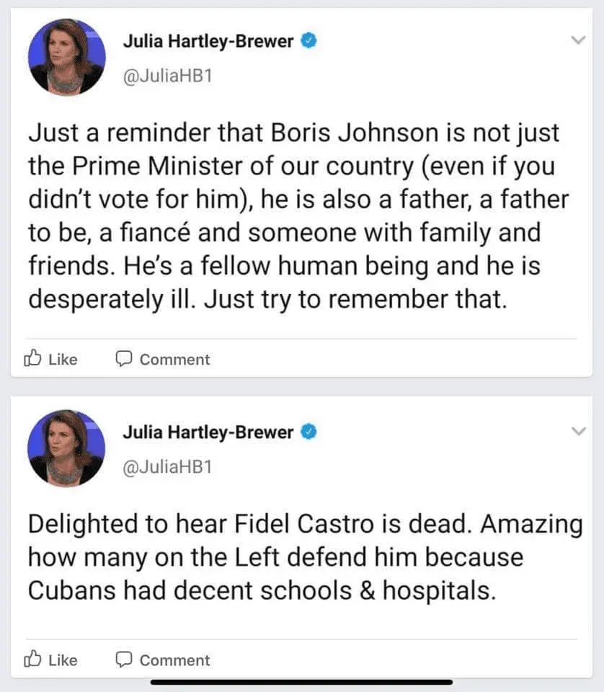Click the thumbs-up icon on the Fidel Castro post
The image size is (604, 692).
click(x=33, y=659)
